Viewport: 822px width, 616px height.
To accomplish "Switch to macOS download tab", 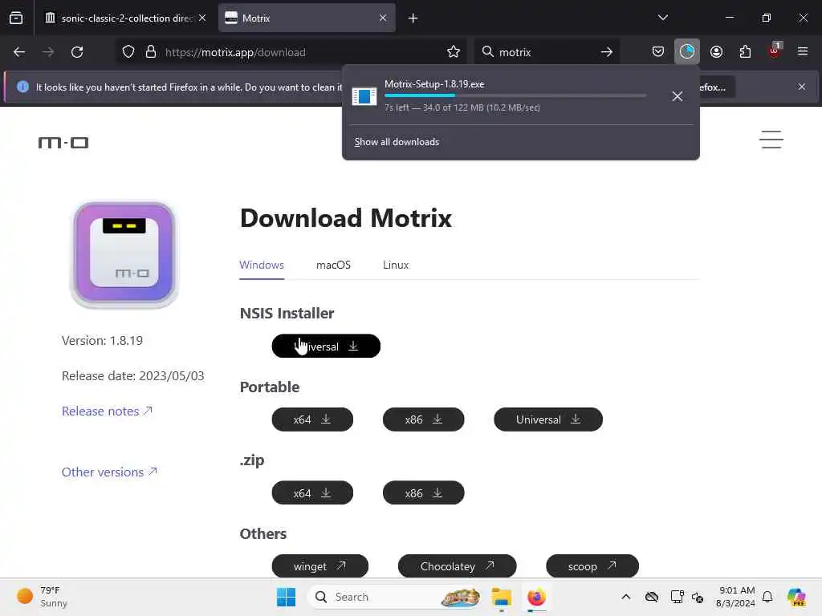I will tap(333, 265).
